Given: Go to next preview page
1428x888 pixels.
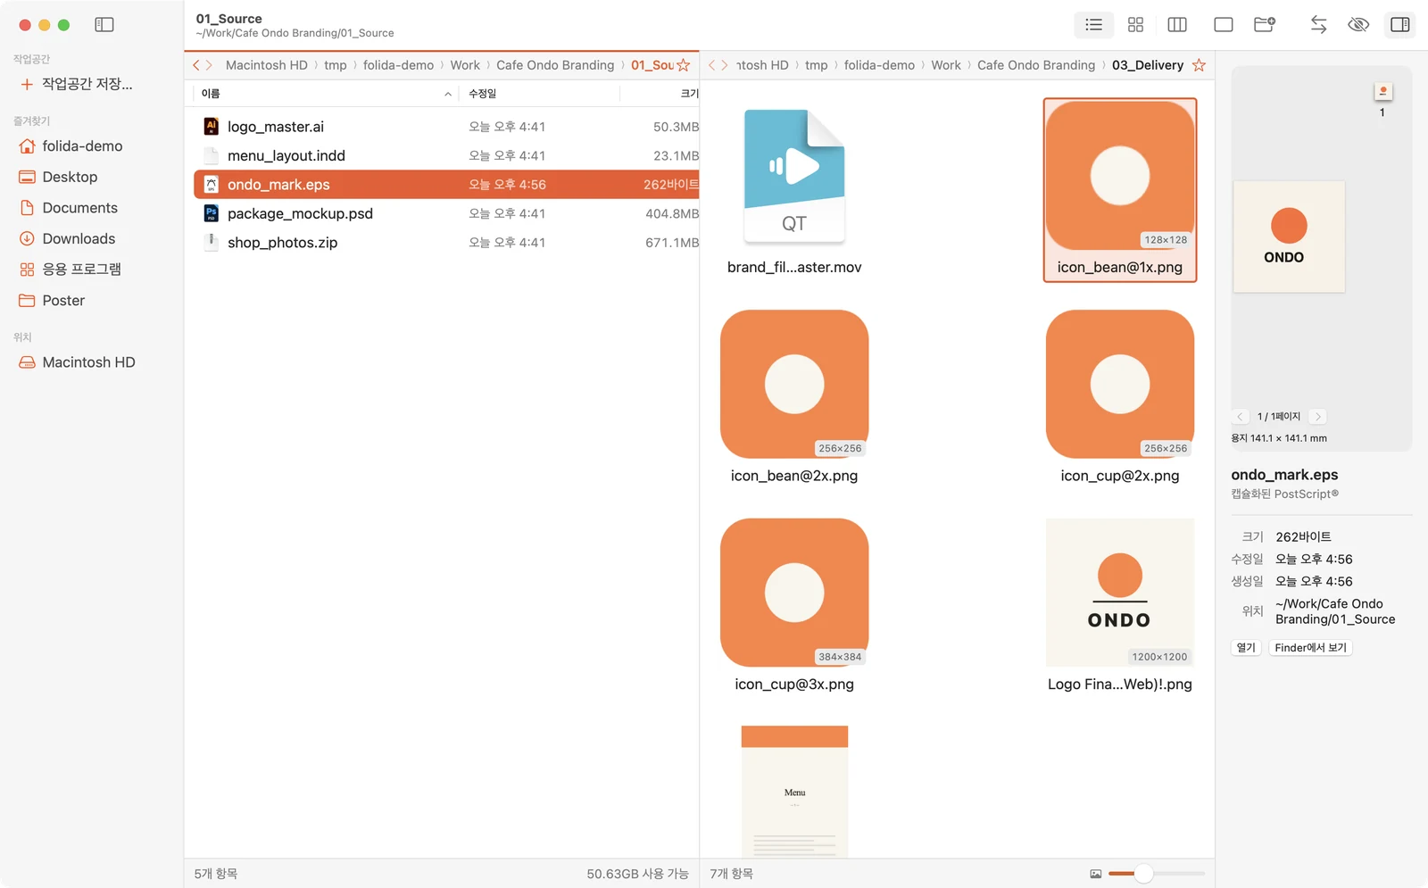Looking at the screenshot, I should point(1317,417).
